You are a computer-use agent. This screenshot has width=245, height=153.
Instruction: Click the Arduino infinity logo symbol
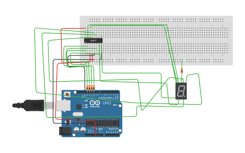click(x=95, y=103)
